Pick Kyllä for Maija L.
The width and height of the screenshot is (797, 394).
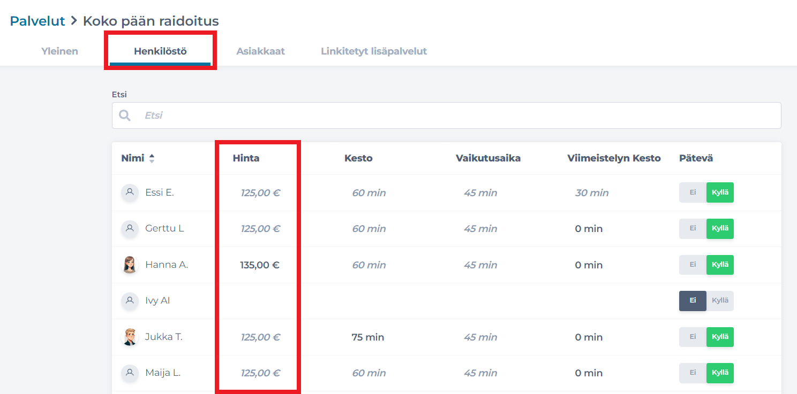click(x=720, y=373)
